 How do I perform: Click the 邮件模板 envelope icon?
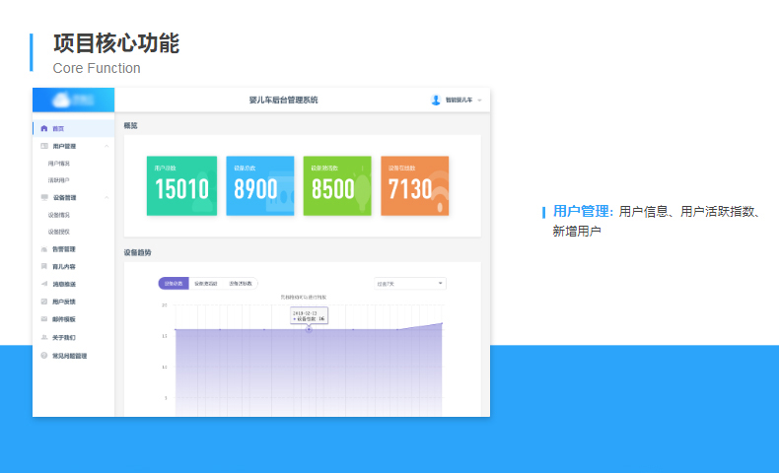43,319
